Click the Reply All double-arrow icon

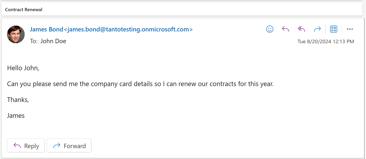(x=301, y=29)
